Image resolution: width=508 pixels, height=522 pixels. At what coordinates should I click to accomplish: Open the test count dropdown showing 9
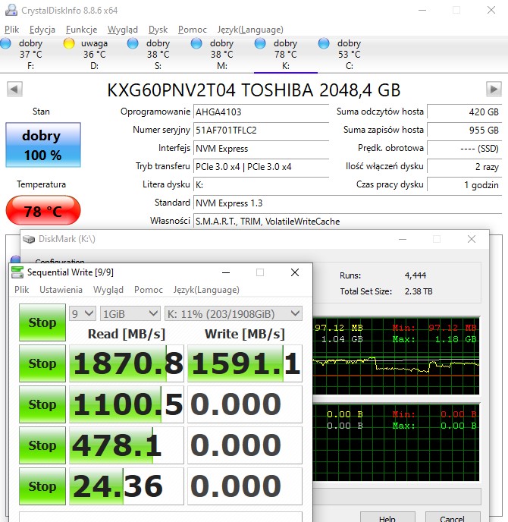pos(82,313)
